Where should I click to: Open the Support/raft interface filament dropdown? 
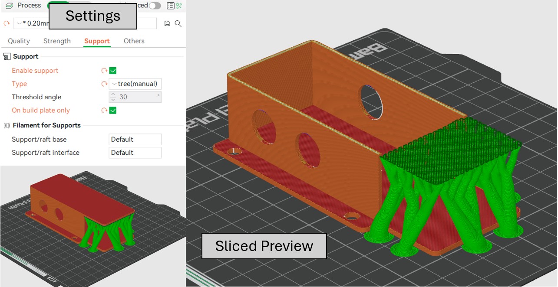[x=135, y=153]
